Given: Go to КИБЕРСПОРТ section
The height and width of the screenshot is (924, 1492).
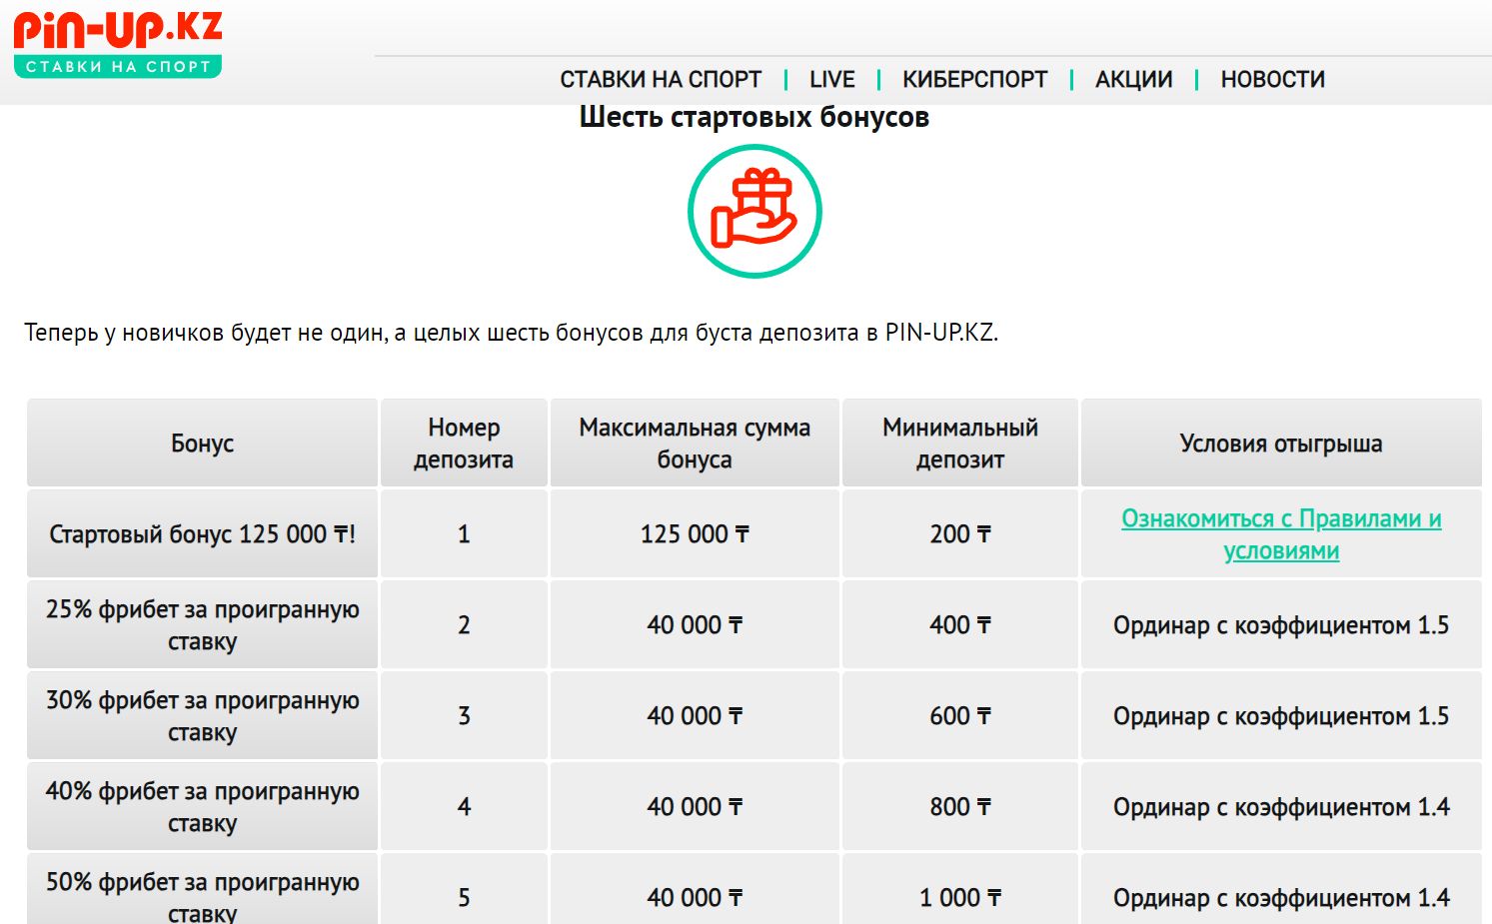Looking at the screenshot, I should tap(974, 79).
